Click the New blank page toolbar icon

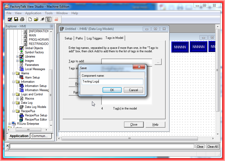pos(30,19)
